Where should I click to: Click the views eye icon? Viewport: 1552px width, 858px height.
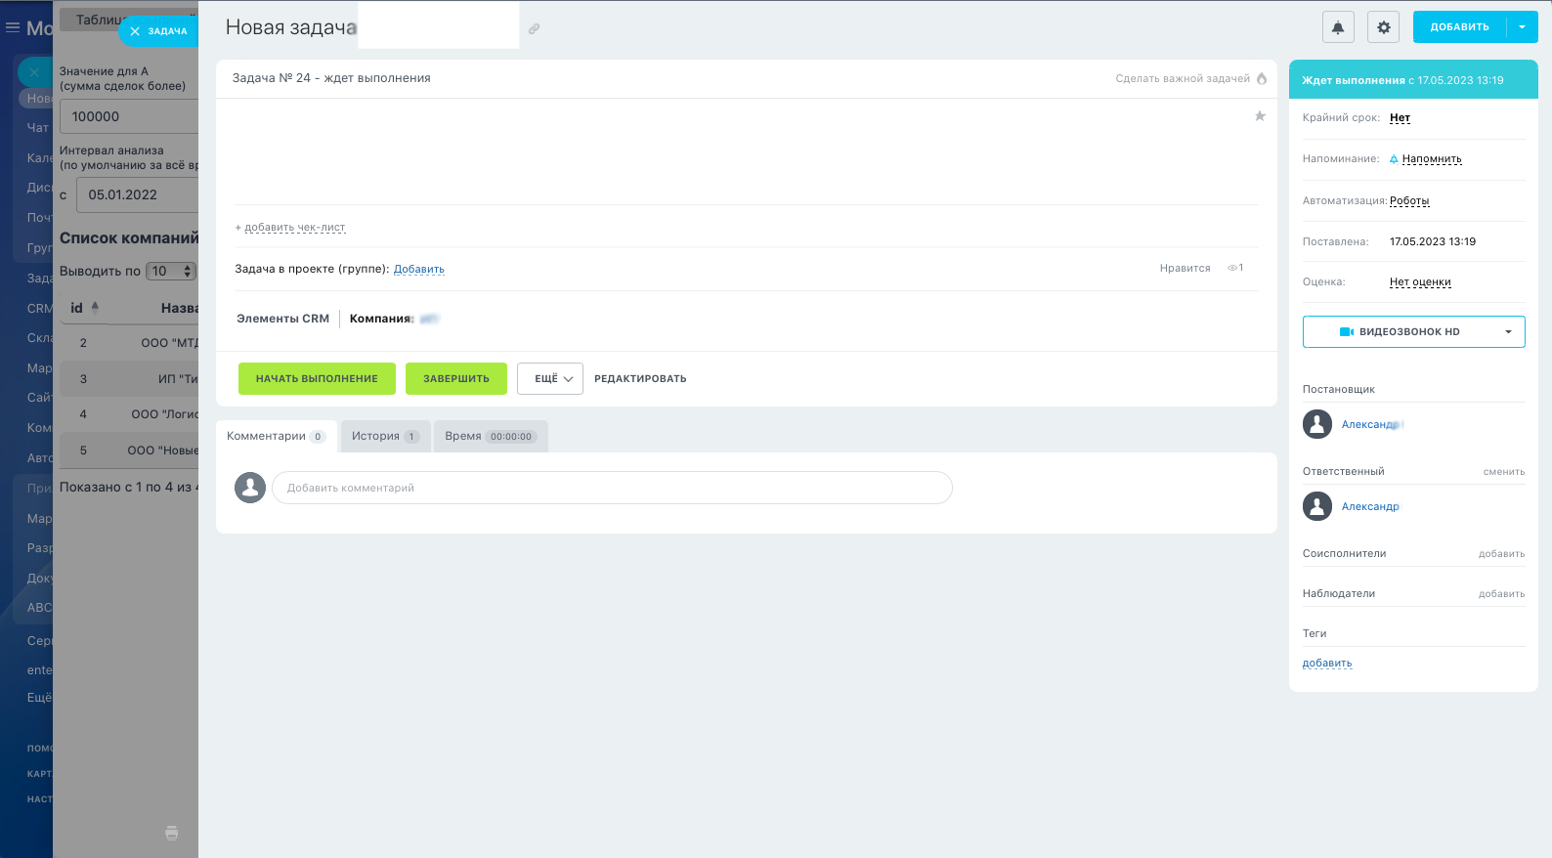click(x=1233, y=268)
